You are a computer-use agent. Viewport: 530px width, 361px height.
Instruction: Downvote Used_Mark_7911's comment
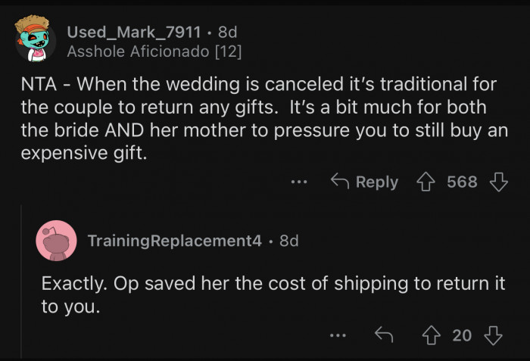[497, 182]
